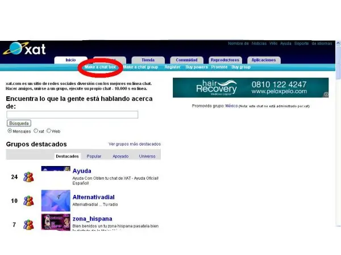This screenshot has width=341, height=255.
Task: Click the search text input field
Action: click(72, 114)
